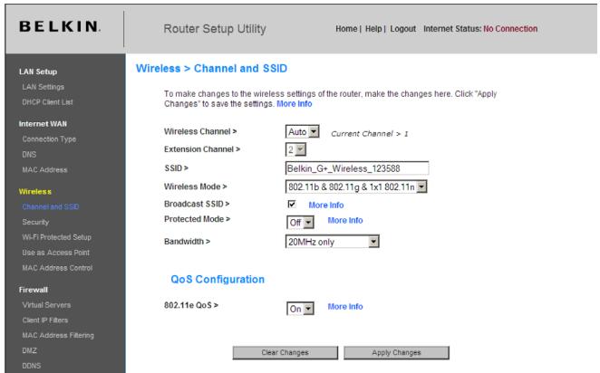Open the 802.11e QoS dropdown

click(x=300, y=309)
